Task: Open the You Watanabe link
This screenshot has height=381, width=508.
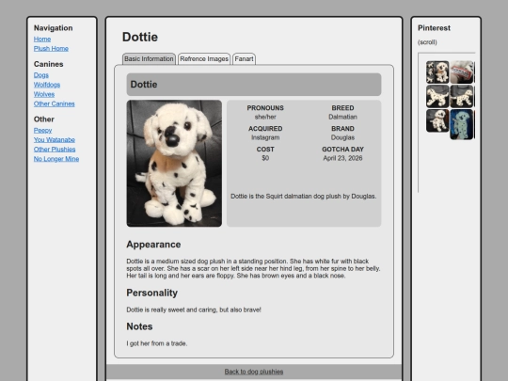Action: pyautogui.click(x=55, y=139)
